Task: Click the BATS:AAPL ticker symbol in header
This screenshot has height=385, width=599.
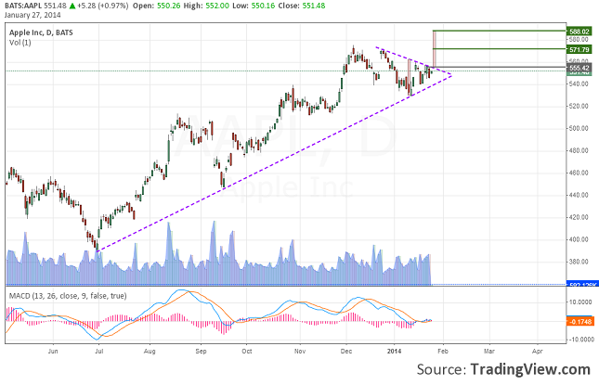Action: coord(23,6)
